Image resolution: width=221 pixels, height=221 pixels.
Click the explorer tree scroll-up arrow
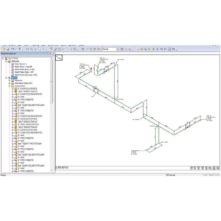[52, 59]
